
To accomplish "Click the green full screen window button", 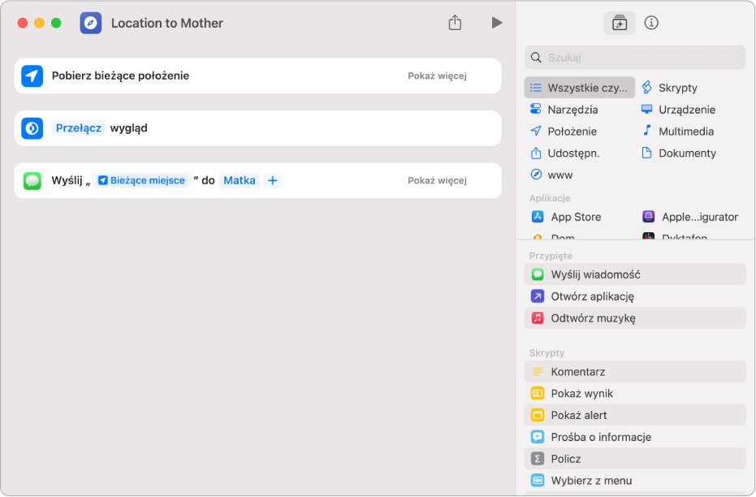I will [56, 23].
